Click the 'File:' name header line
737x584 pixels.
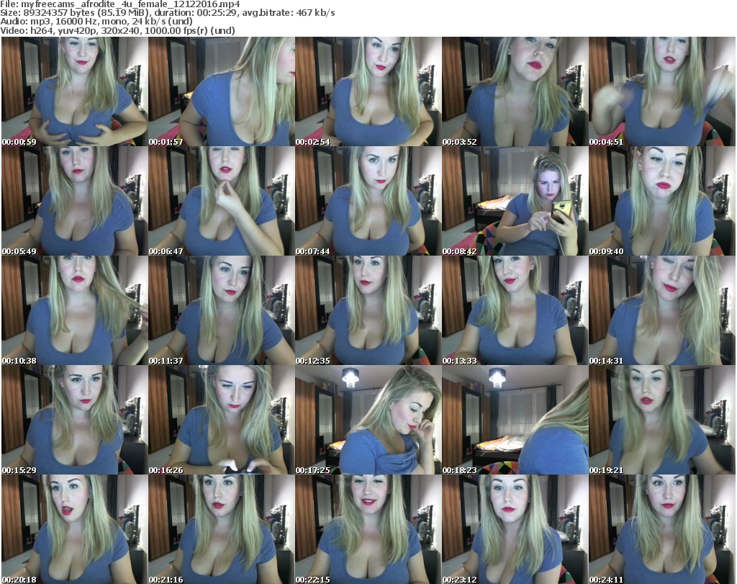tap(120, 4)
